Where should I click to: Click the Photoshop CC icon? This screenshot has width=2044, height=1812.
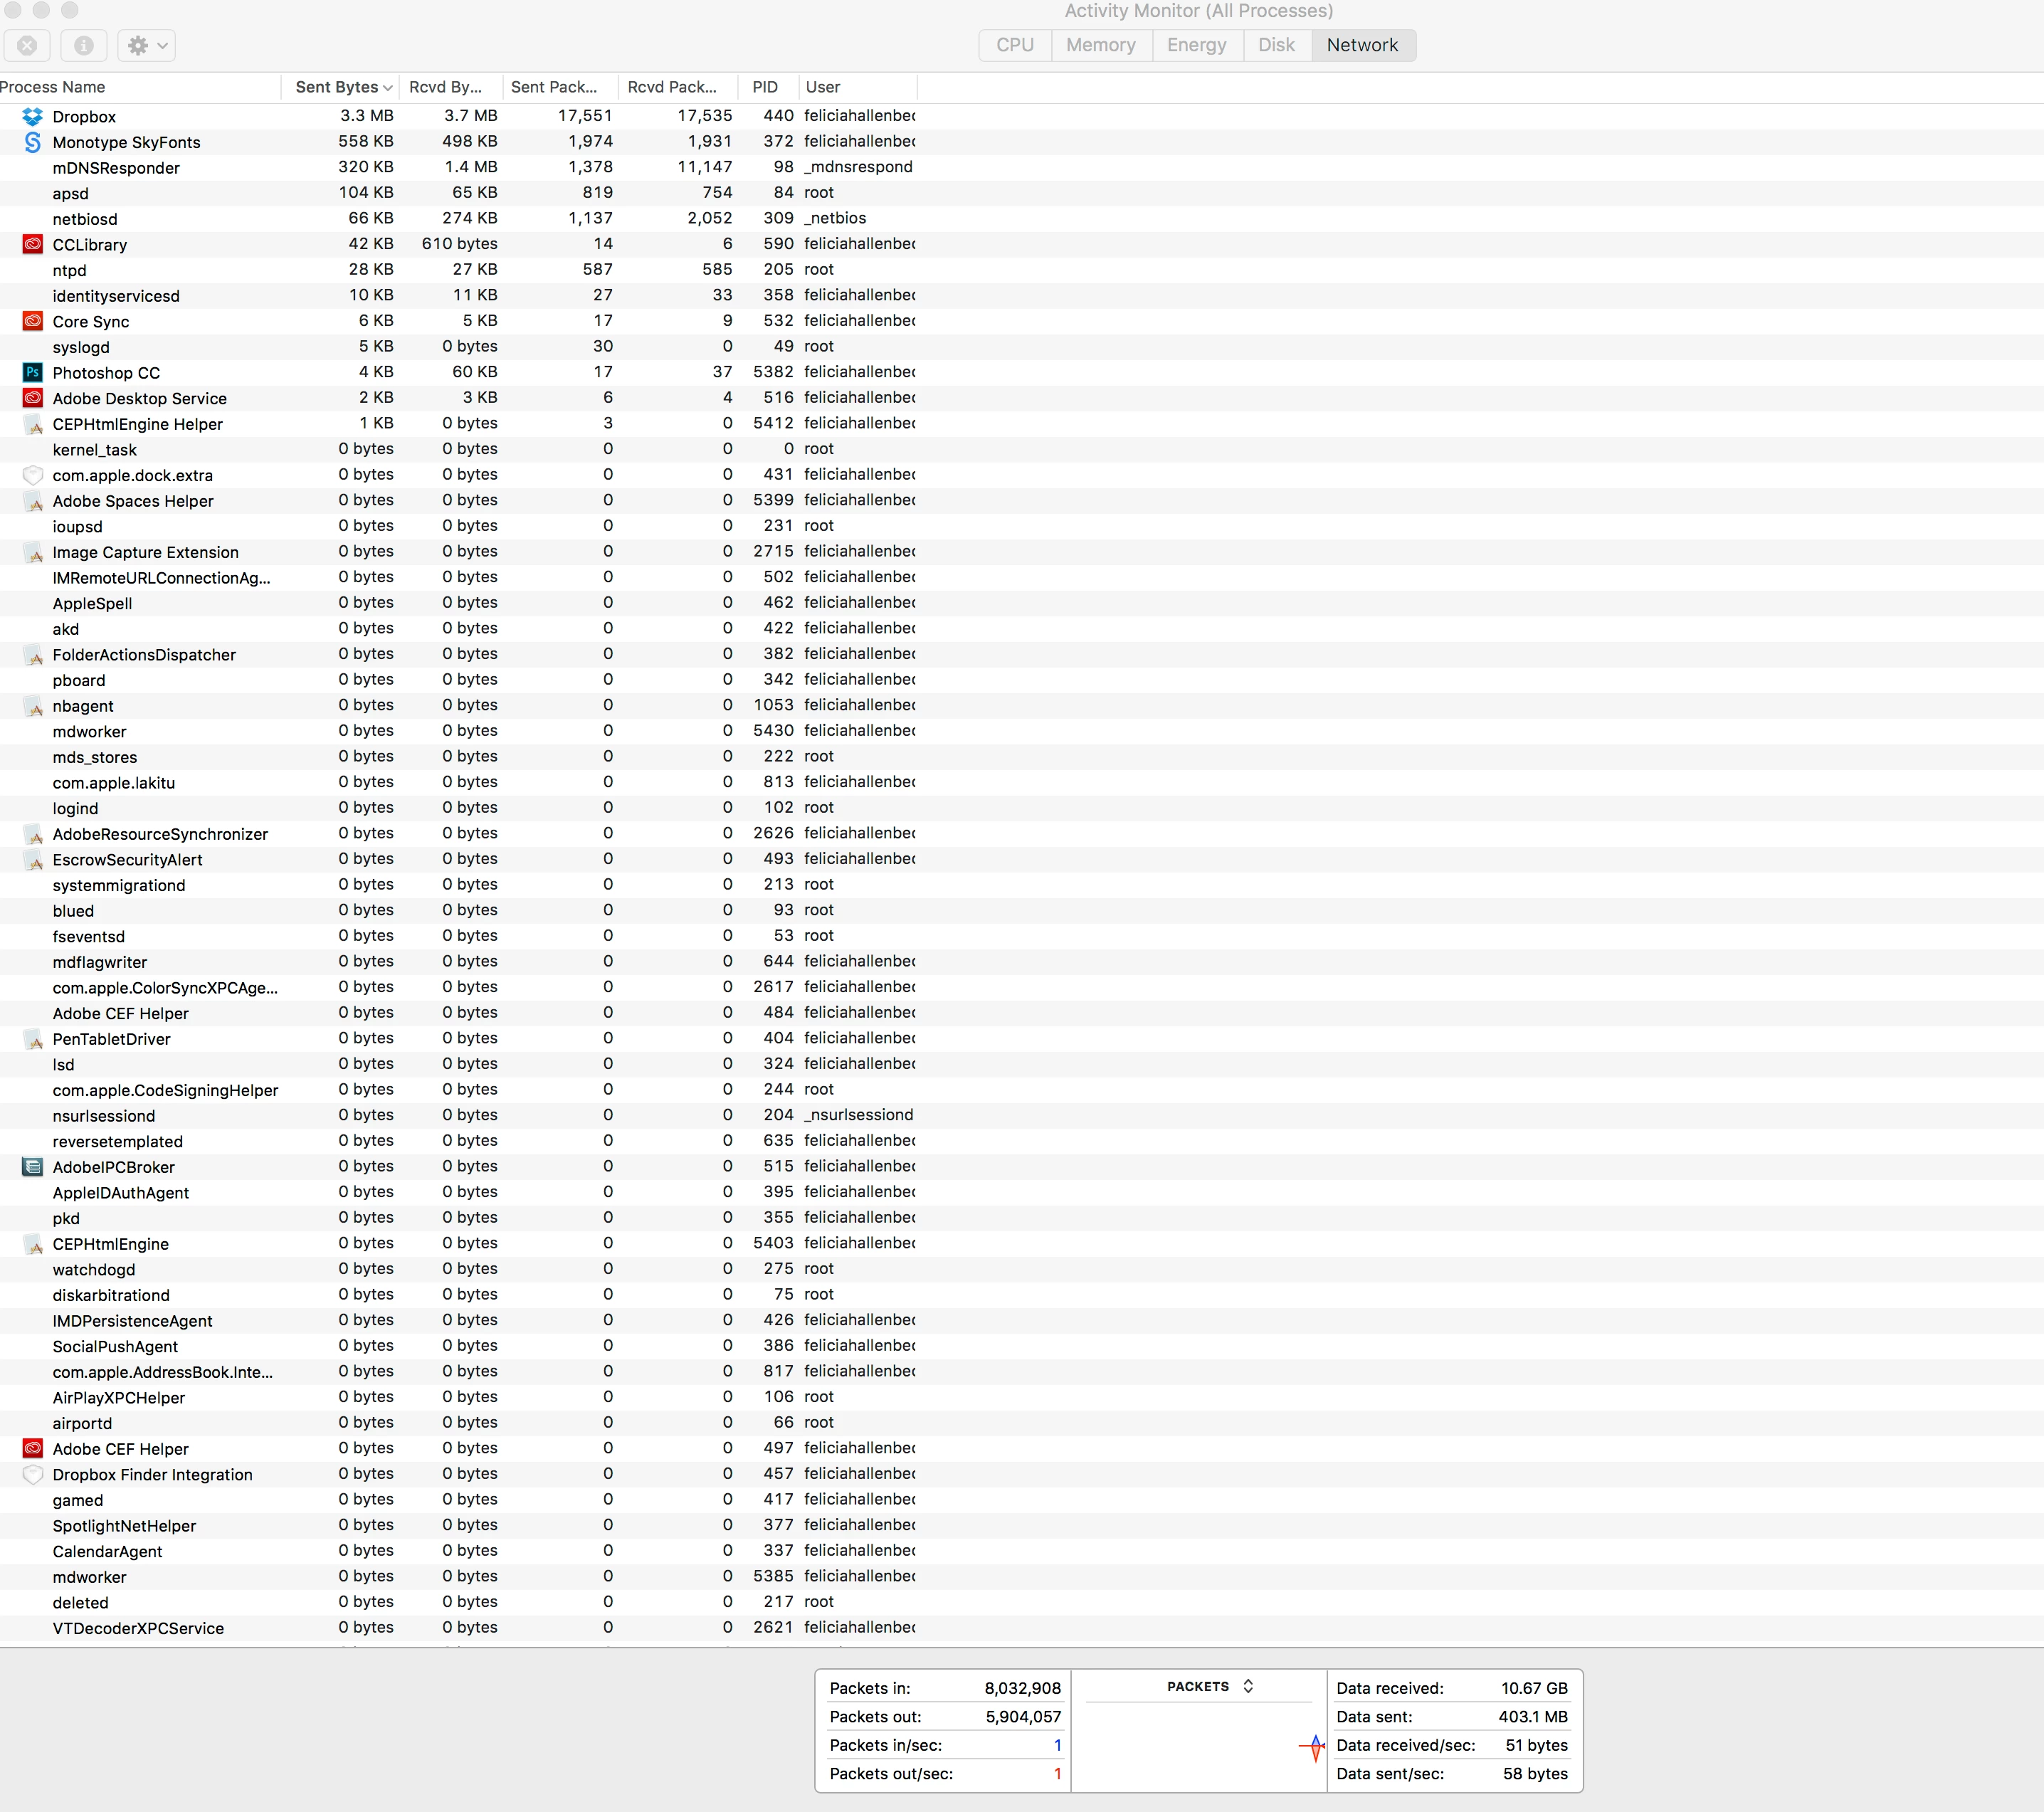(32, 372)
